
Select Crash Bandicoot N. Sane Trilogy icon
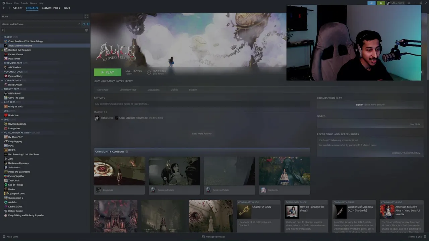point(6,41)
